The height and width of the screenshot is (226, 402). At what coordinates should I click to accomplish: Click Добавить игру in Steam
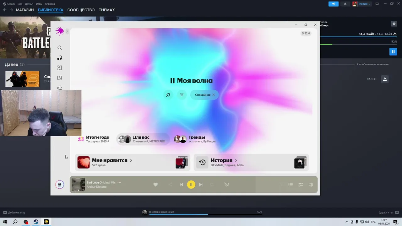pos(14,213)
